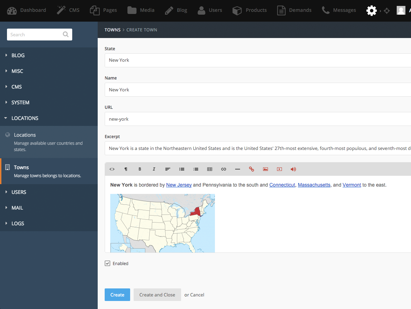Select Towns in the sidebar
Screen dimensions: 411x309
[49, 171]
